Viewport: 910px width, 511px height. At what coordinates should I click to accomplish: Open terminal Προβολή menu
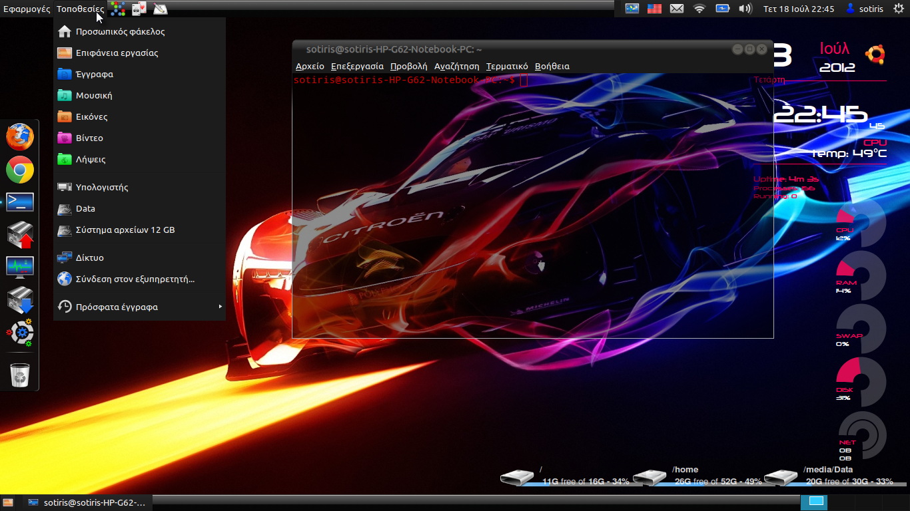408,66
